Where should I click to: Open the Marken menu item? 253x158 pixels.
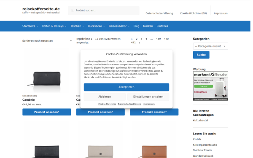point(148,26)
